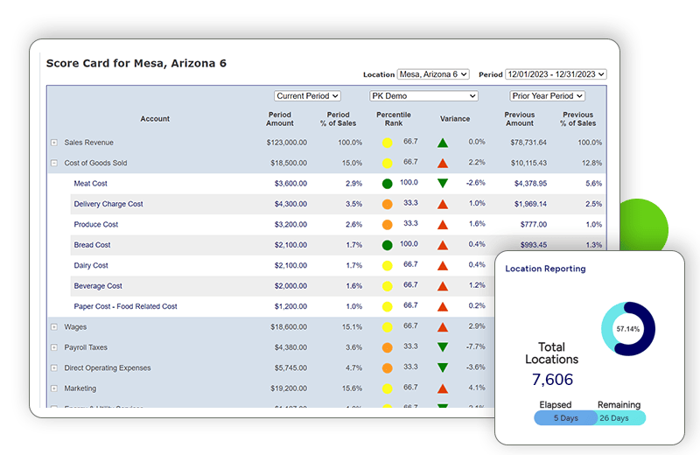The image size is (700, 455).
Task: Open the Produce Cost account link
Action: click(96, 225)
